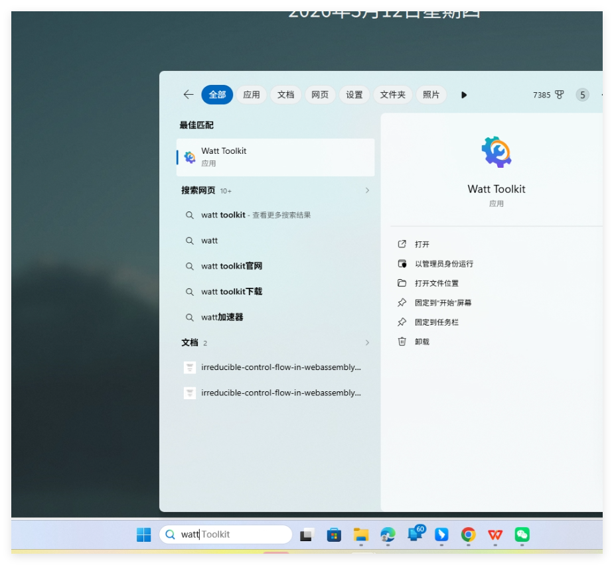Expand the 搜索网页 section chevron
This screenshot has height=565, width=614.
click(x=367, y=190)
